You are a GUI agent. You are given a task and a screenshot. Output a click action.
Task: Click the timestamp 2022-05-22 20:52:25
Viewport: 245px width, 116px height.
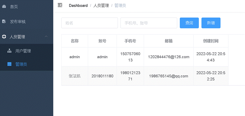211,76
